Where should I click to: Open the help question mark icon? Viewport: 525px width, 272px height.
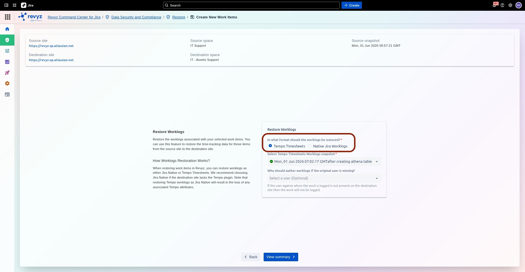click(502, 5)
